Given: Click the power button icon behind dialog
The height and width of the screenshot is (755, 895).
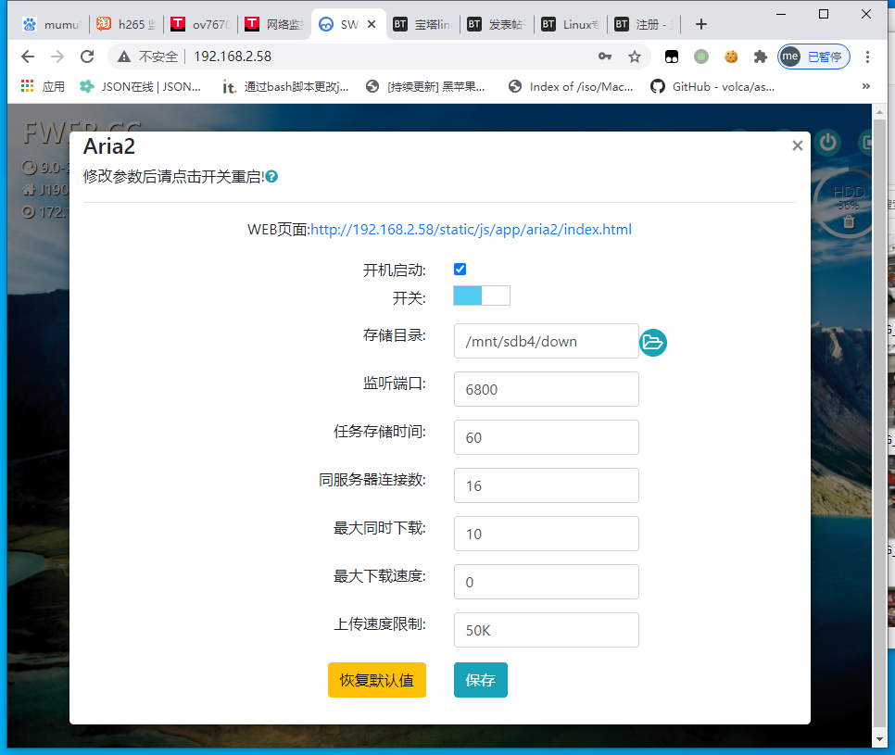Looking at the screenshot, I should tap(827, 142).
